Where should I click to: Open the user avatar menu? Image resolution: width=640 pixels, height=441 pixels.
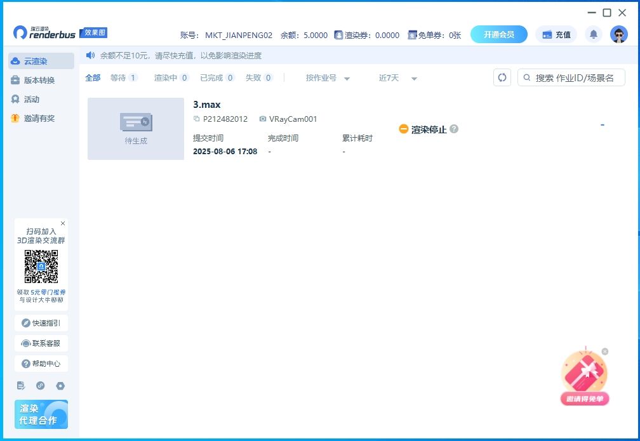tap(619, 35)
